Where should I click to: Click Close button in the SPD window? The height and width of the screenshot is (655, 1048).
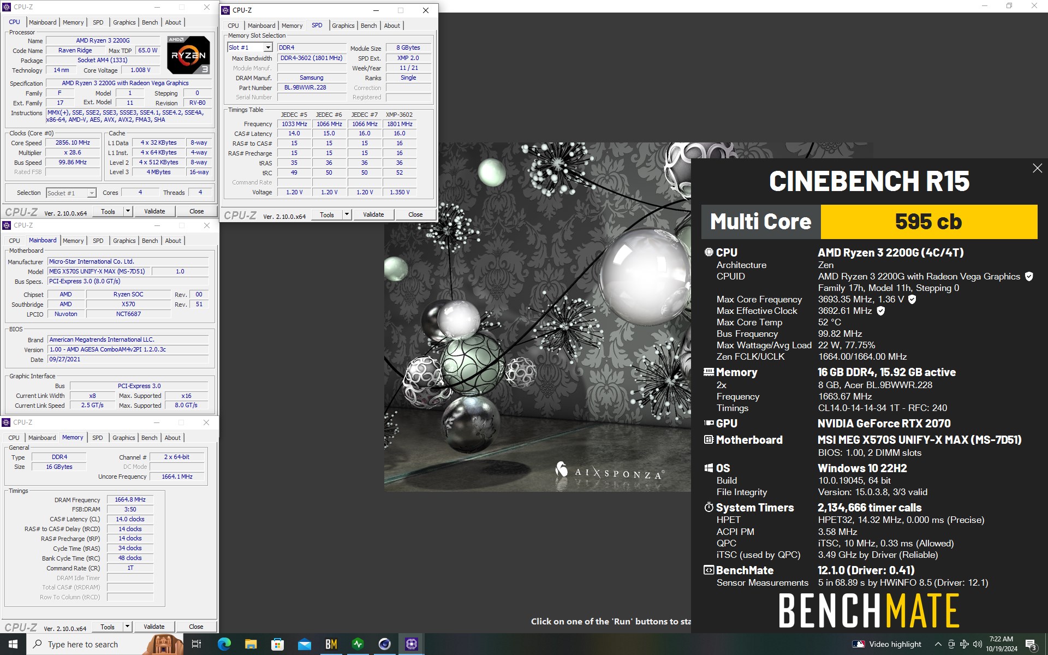[415, 215]
